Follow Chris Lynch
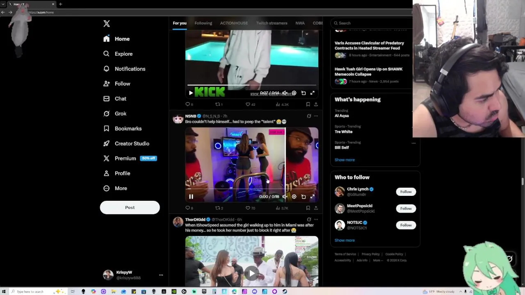The height and width of the screenshot is (295, 525). 406,192
